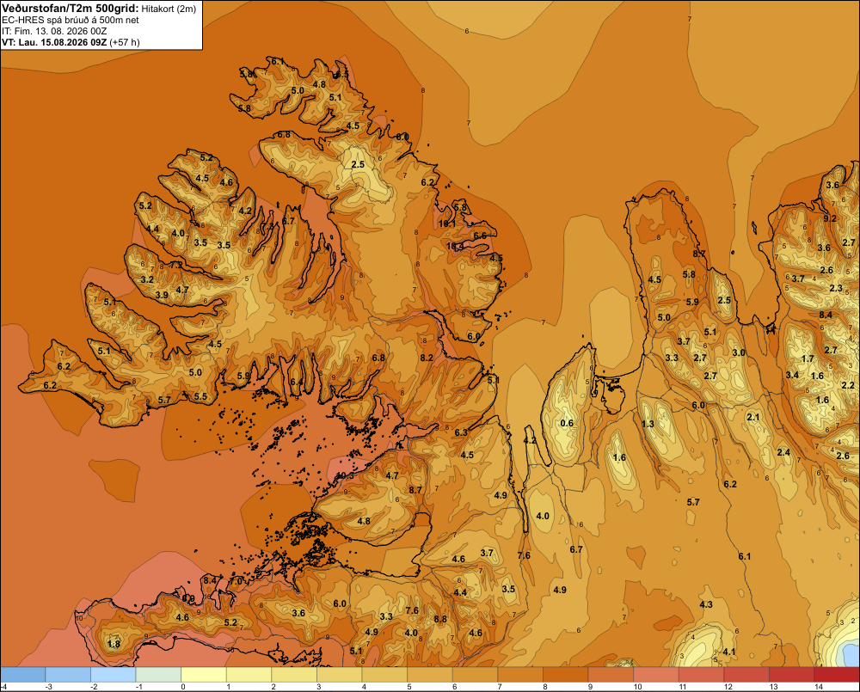Click the 3.9 temperature label

tap(162, 295)
